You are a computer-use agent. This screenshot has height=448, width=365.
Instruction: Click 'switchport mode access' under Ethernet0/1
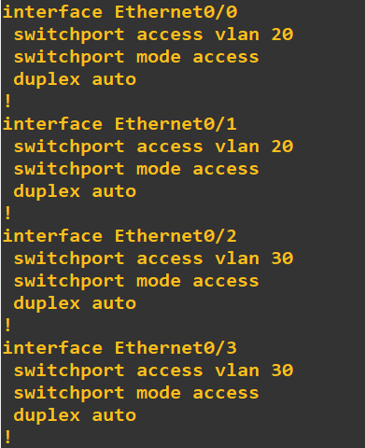[136, 169]
